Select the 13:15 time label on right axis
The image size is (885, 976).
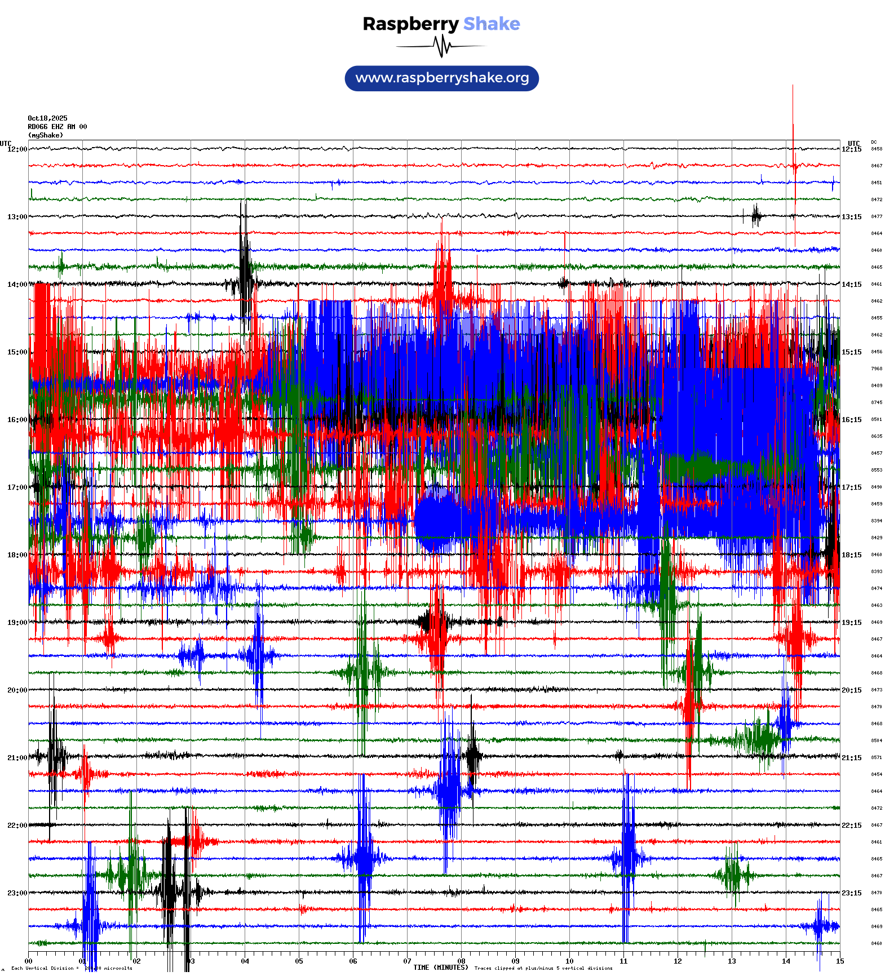click(851, 217)
